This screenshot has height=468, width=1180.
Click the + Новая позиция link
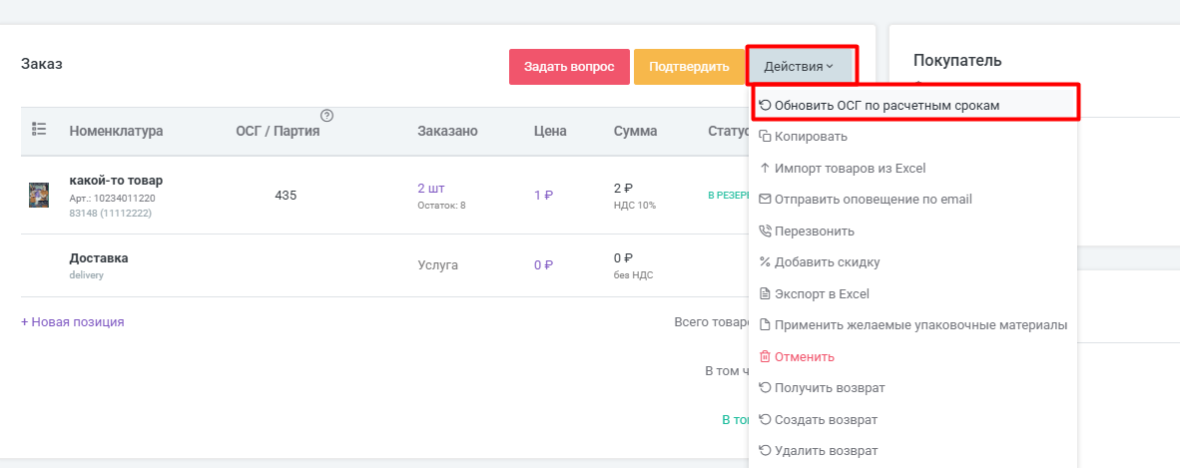tap(72, 322)
